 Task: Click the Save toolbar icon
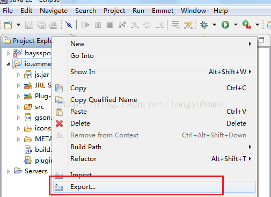tap(29, 25)
